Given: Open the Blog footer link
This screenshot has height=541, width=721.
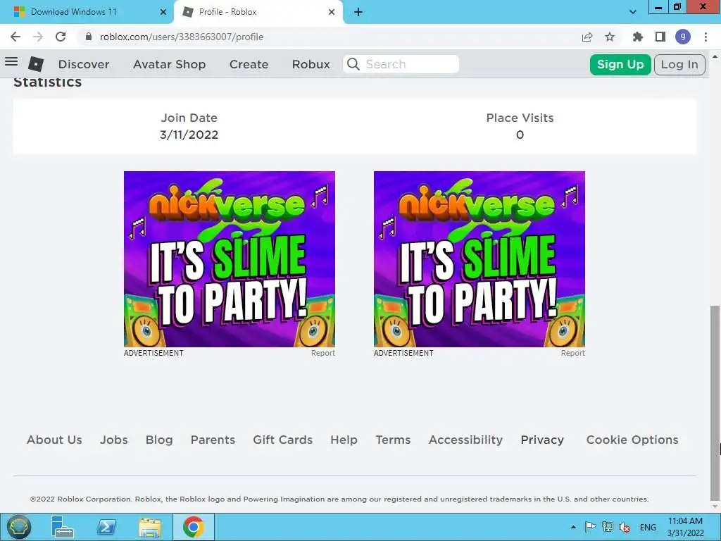Looking at the screenshot, I should coord(159,440).
